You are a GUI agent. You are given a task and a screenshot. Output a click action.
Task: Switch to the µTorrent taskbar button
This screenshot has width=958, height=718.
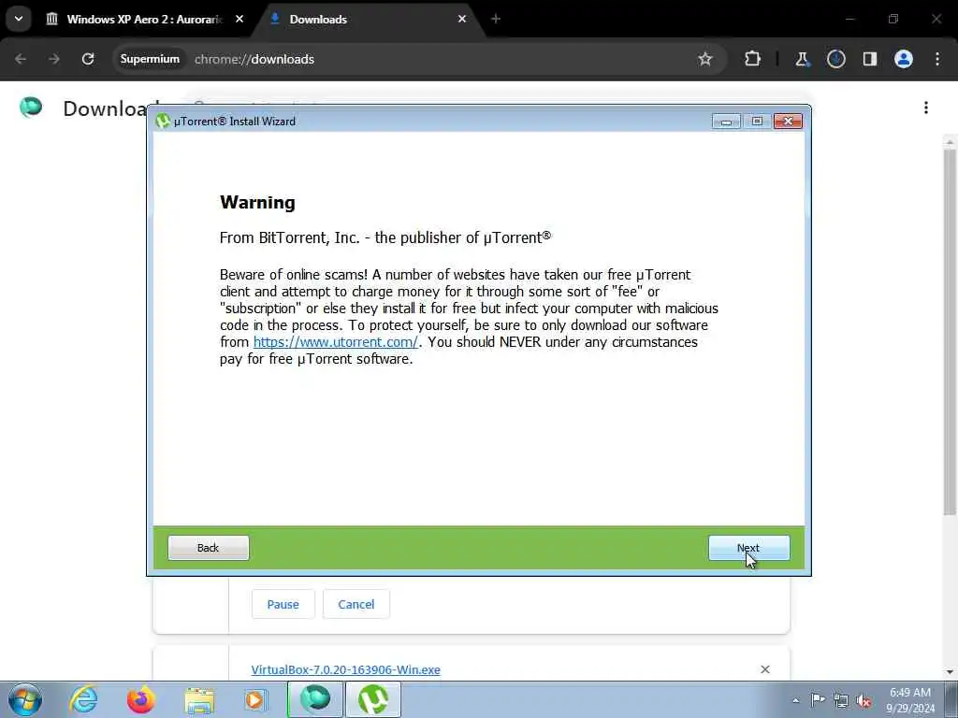click(x=373, y=699)
